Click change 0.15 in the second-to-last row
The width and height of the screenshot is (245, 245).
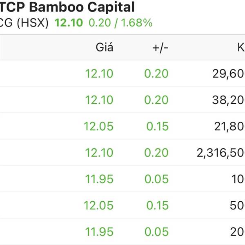[157, 205]
